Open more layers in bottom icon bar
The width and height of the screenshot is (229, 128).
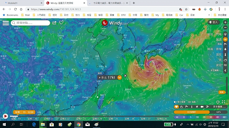tap(219, 107)
